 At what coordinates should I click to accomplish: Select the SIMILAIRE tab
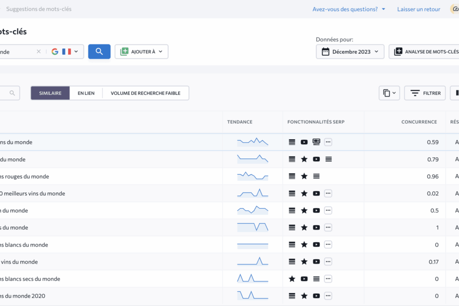tap(50, 93)
